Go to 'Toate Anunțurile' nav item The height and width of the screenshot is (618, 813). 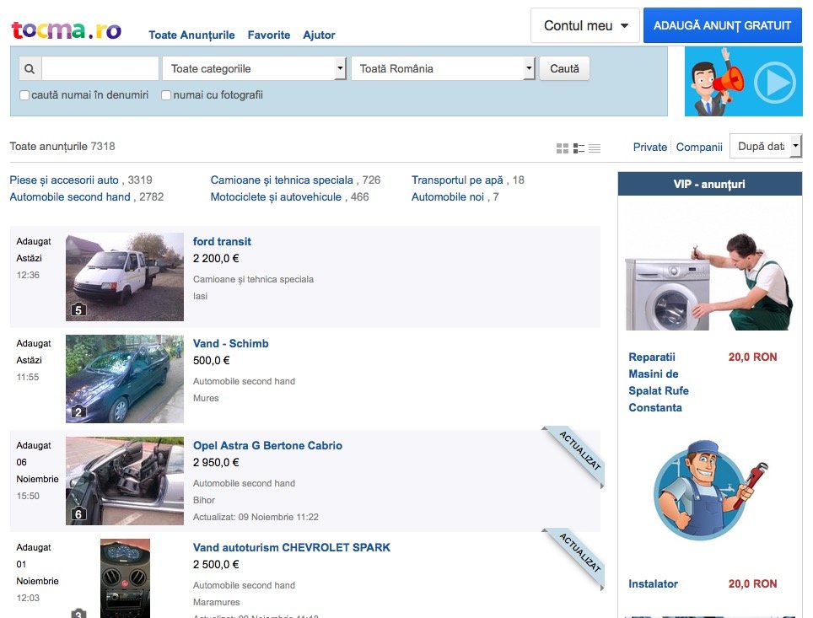coord(191,35)
